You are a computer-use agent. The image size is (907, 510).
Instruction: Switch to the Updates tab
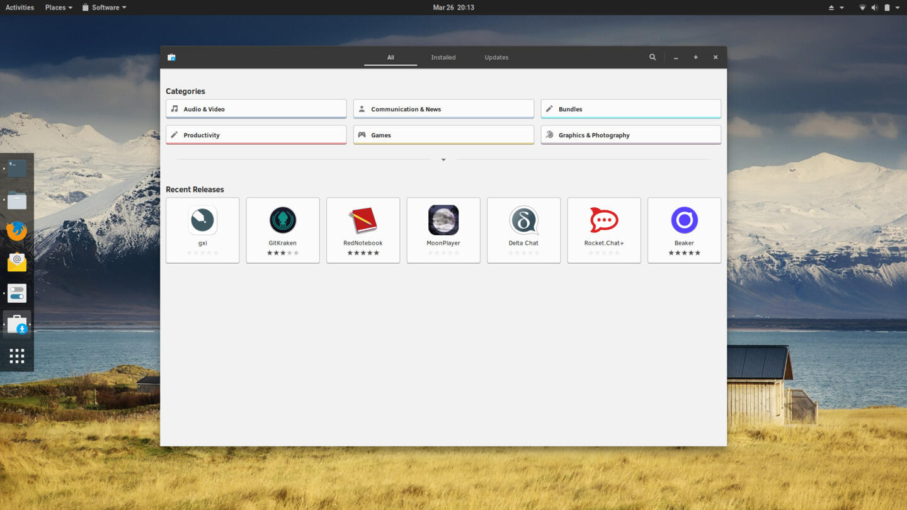496,57
